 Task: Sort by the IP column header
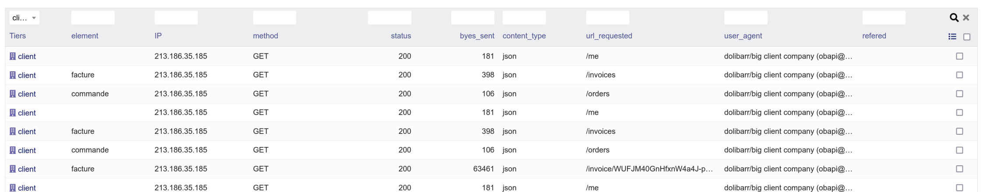(x=158, y=36)
